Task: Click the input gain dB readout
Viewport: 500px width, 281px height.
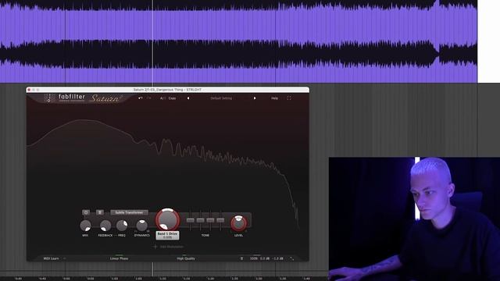Action: (x=265, y=258)
